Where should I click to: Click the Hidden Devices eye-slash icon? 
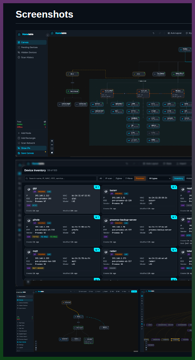click(19, 52)
